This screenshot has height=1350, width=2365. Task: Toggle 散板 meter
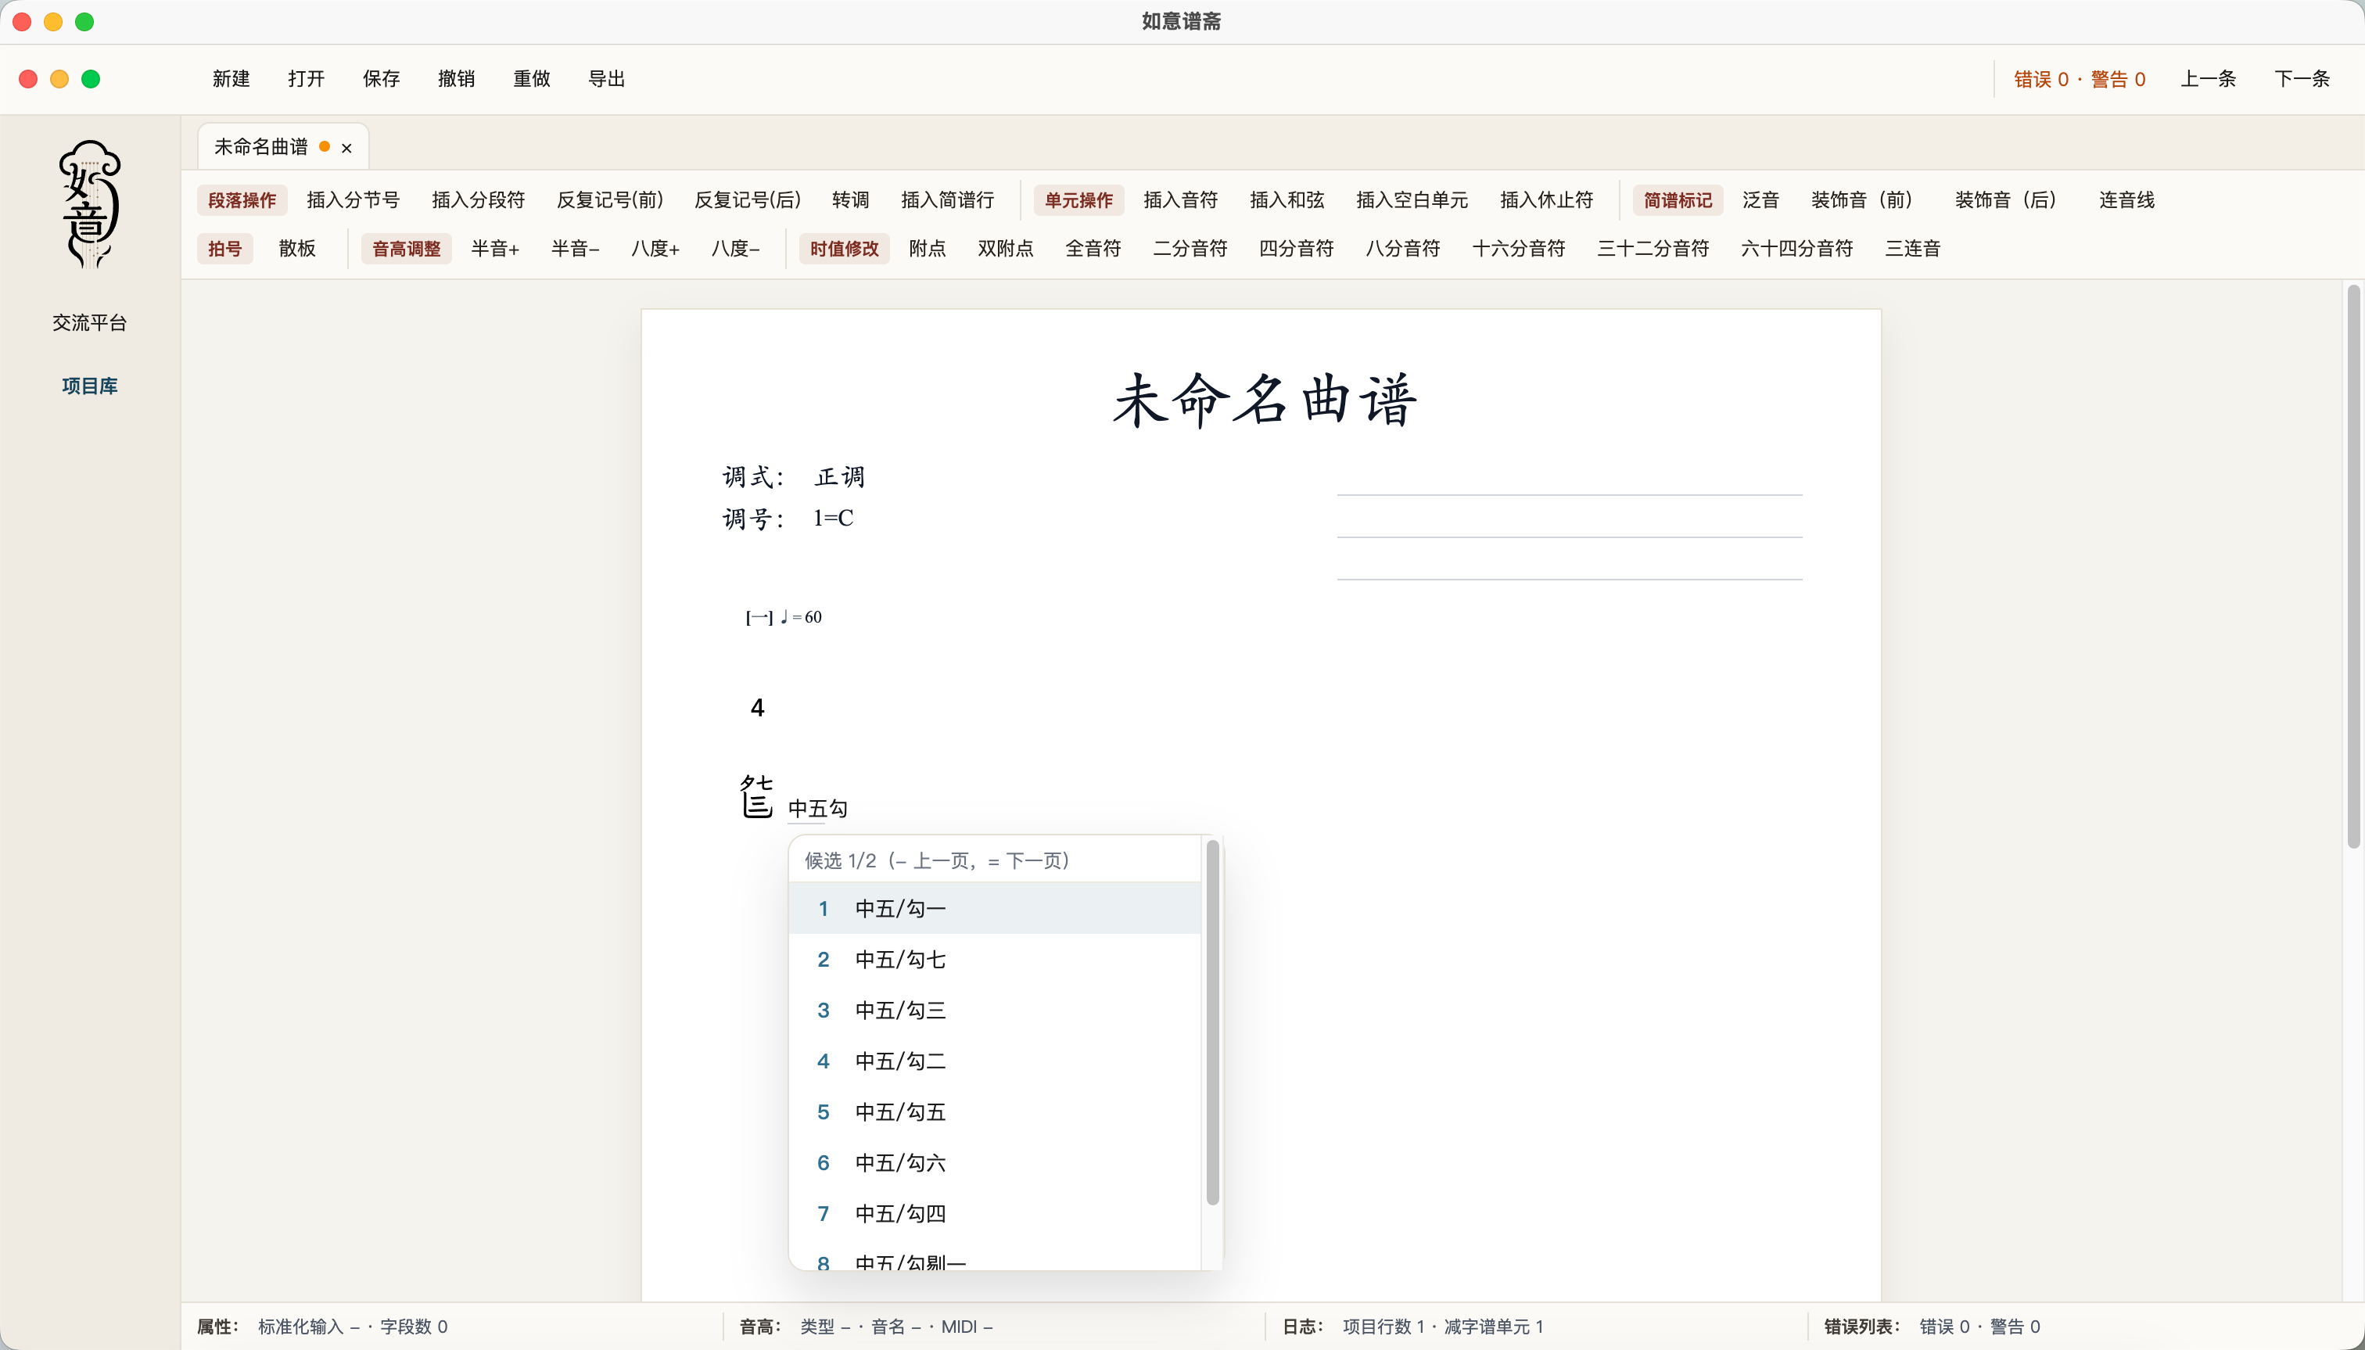298,249
